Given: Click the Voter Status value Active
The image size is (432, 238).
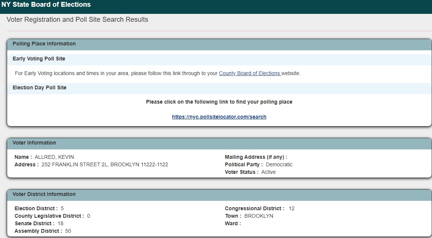Looking at the screenshot, I should (x=268, y=172).
